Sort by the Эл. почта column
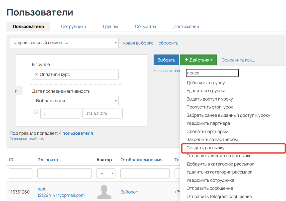The height and width of the screenshot is (201, 286). [48, 160]
